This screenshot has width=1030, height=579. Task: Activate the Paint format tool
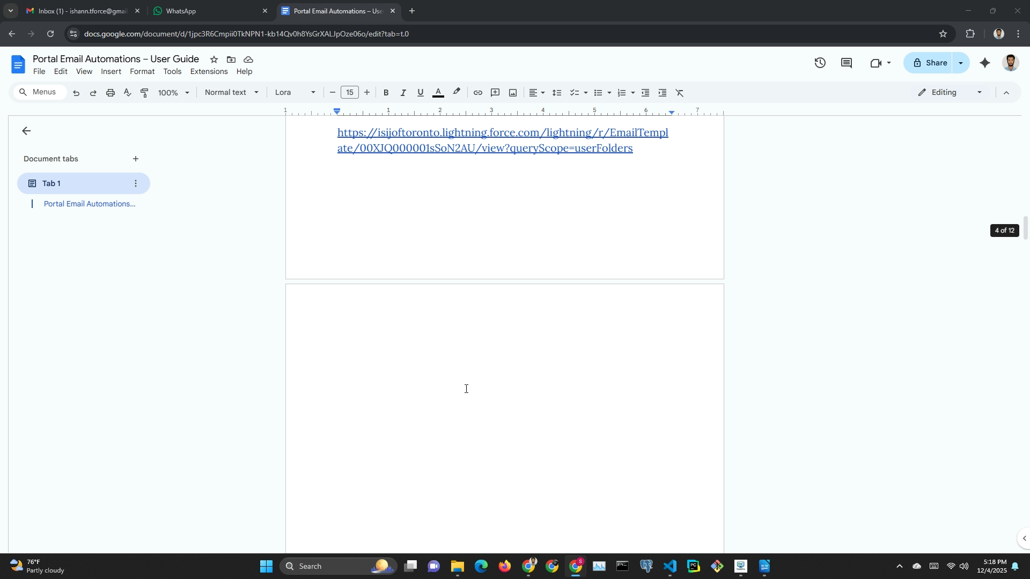coord(144,93)
